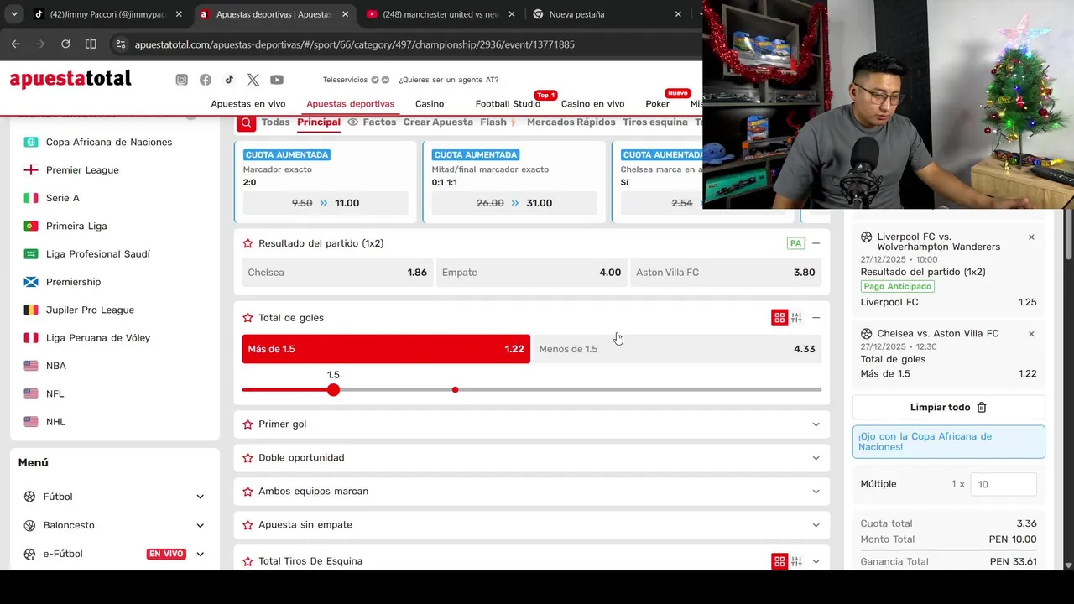Go back with browser back arrow
Viewport: 1074px width, 604px height.
coord(15,44)
